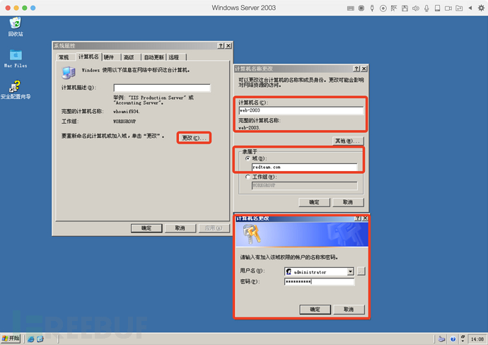Click the 用户名 field showing administrator

coord(319,271)
